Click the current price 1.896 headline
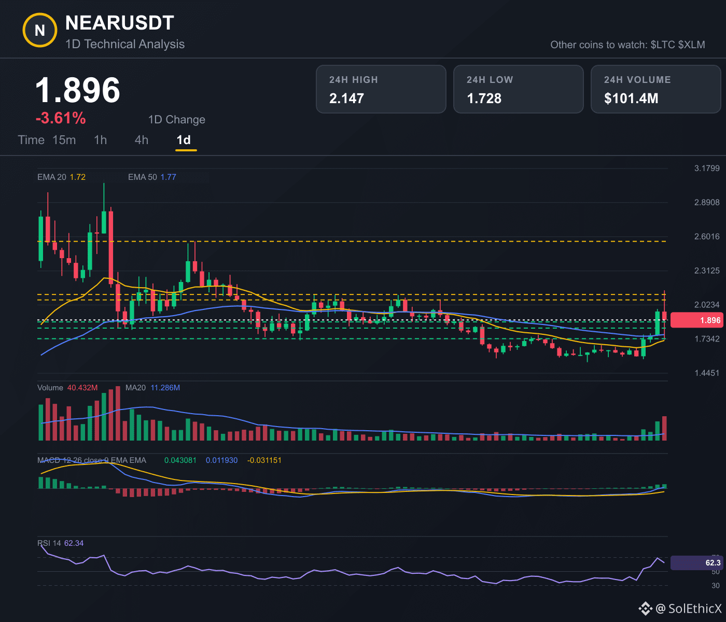Image resolution: width=726 pixels, height=622 pixels. point(78,90)
